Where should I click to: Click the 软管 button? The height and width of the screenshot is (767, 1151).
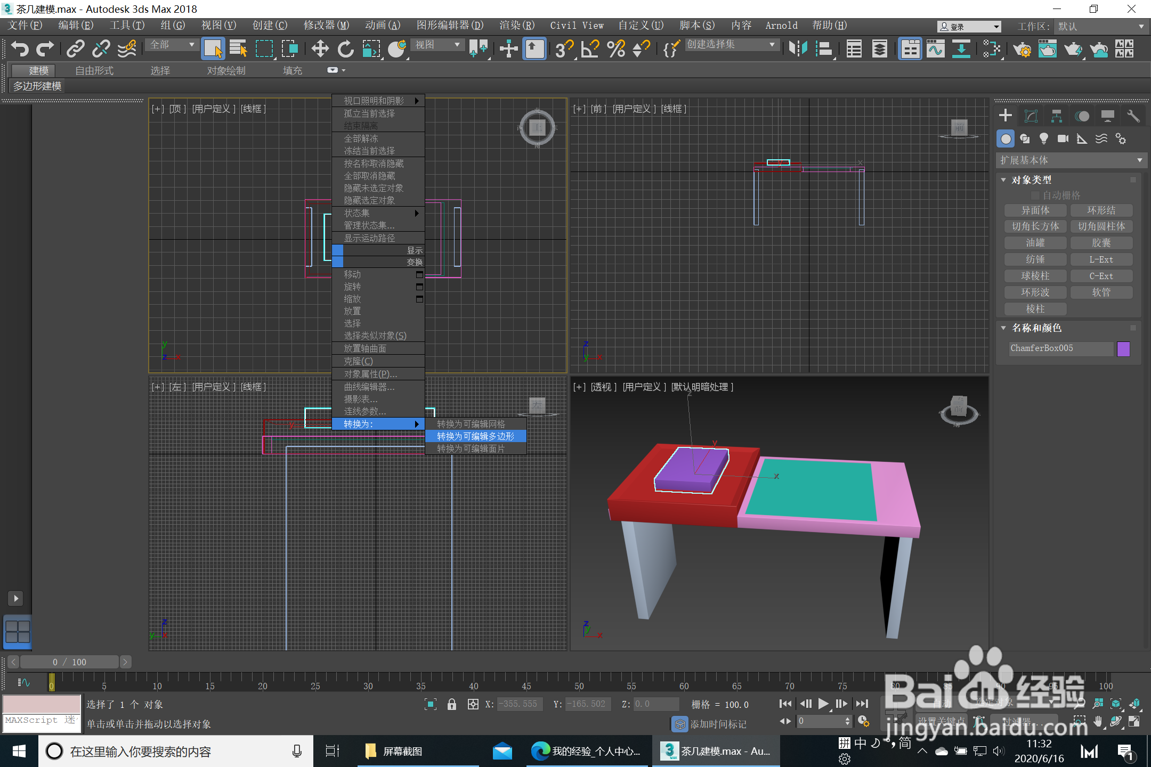[1101, 292]
